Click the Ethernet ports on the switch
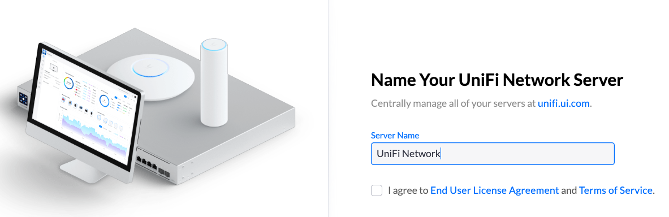This screenshot has width=669, height=217. (147, 162)
